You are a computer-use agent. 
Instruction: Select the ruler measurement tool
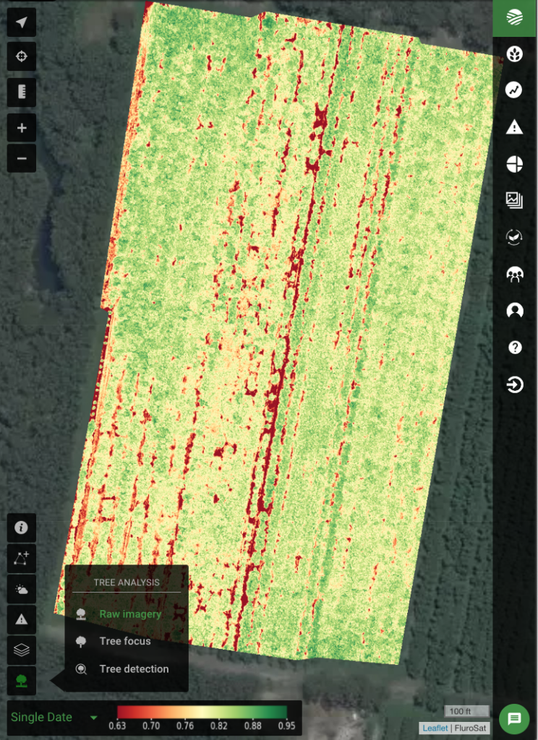(22, 92)
